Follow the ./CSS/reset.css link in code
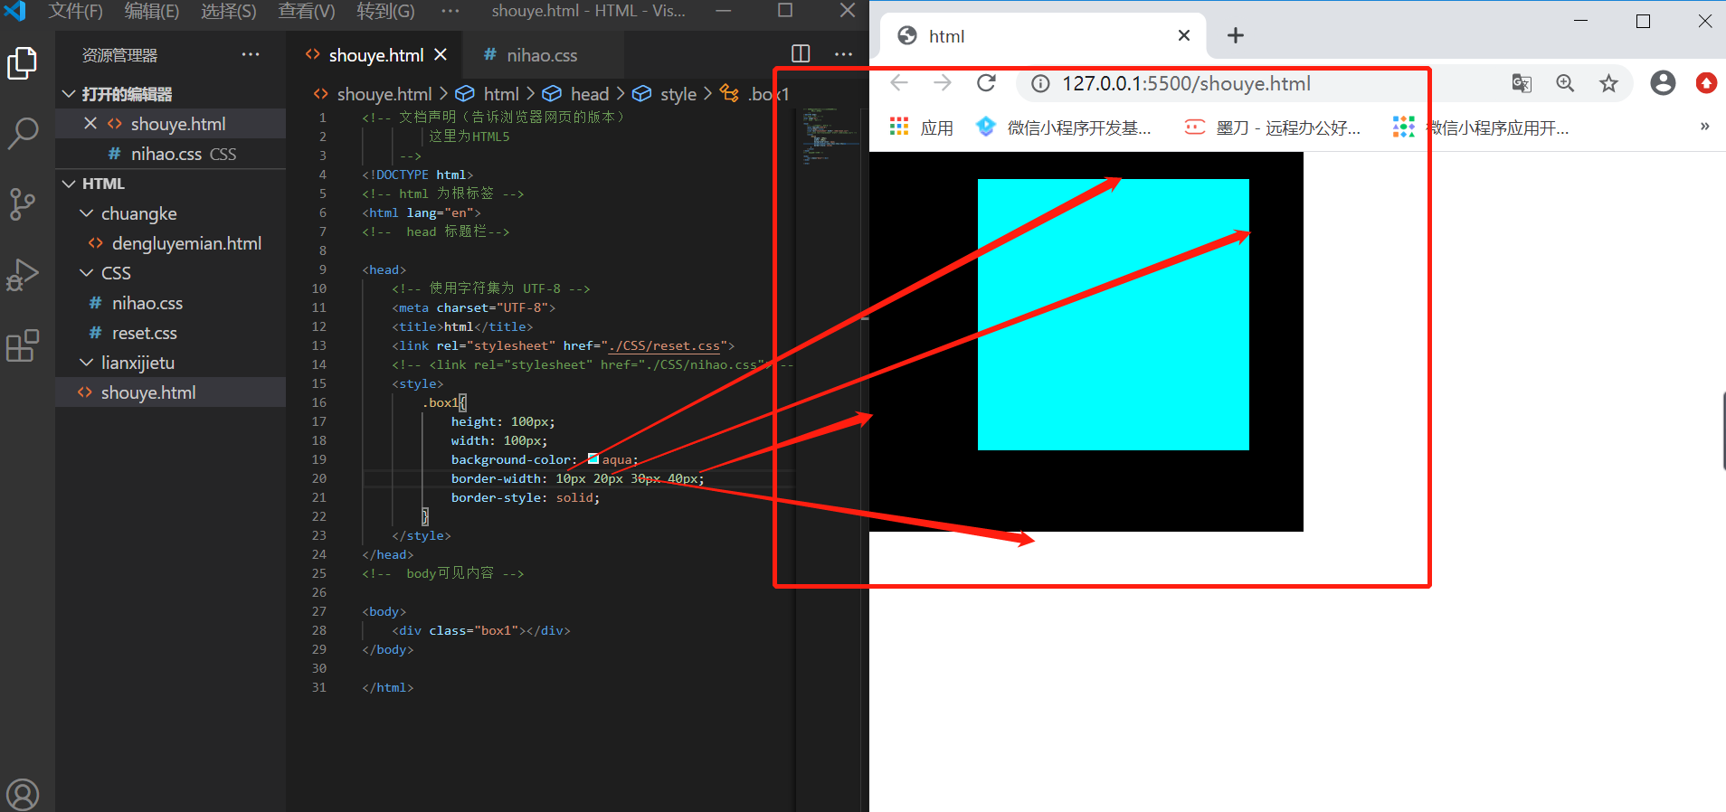 665,345
